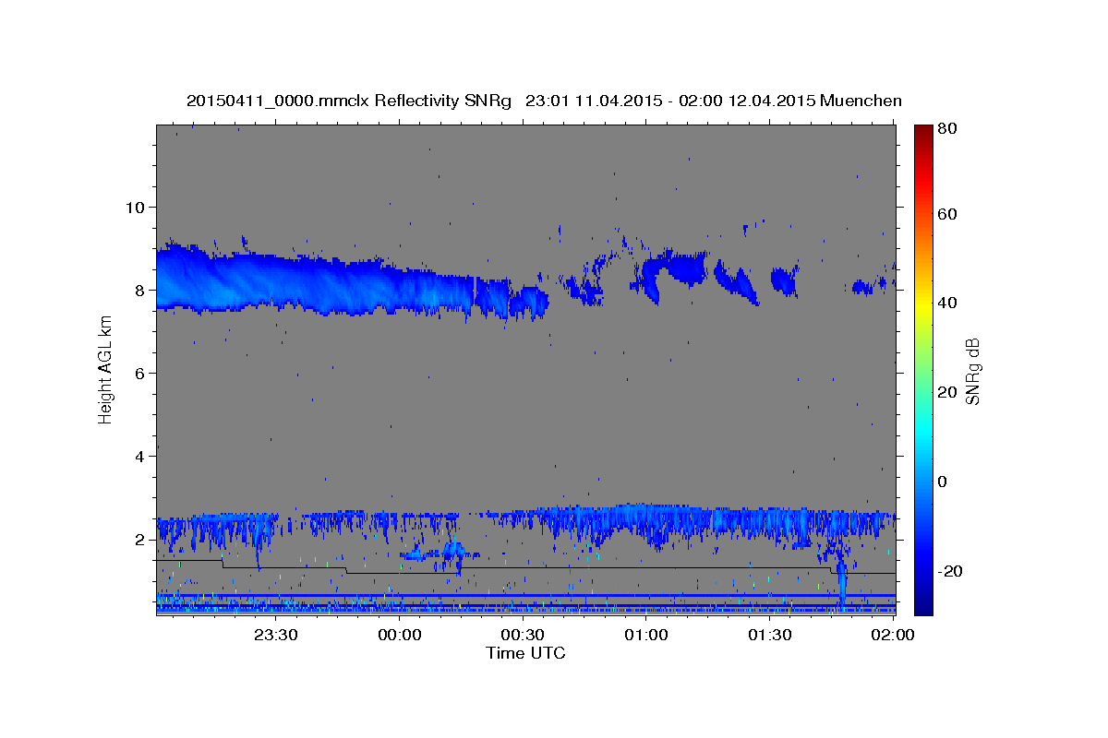Click the yellow region of the colorbar
This screenshot has width=1108, height=738.
(922, 304)
